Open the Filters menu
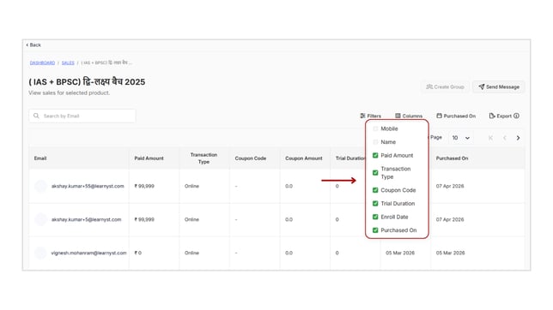 click(x=371, y=116)
